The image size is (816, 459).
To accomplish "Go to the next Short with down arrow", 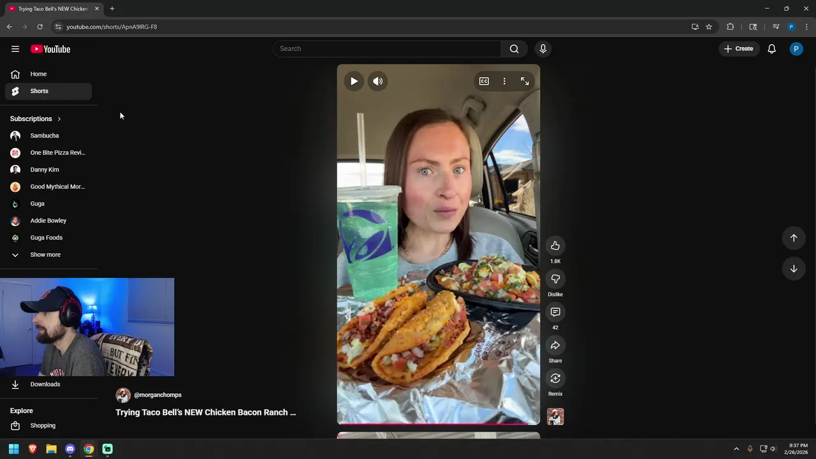I will tap(794, 268).
